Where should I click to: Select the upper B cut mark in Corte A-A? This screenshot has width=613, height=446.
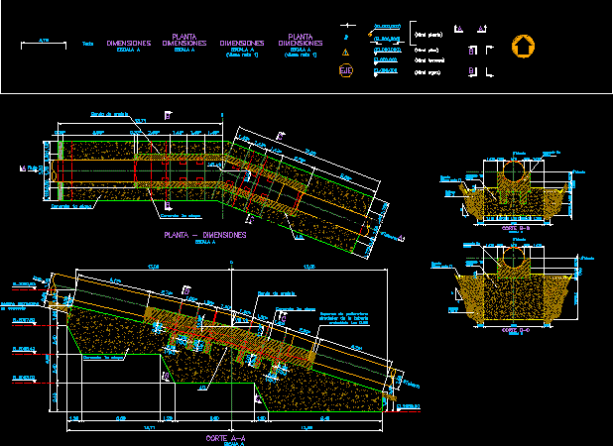[186, 291]
